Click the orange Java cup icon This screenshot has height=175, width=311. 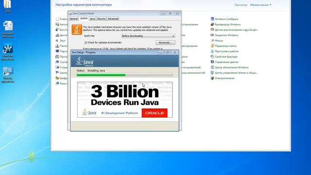pyautogui.click(x=77, y=30)
